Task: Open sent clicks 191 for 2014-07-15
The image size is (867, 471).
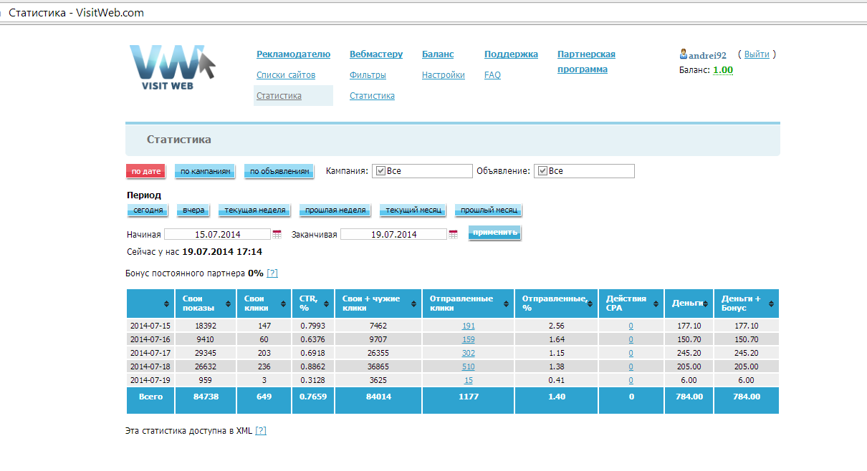Action: click(468, 326)
